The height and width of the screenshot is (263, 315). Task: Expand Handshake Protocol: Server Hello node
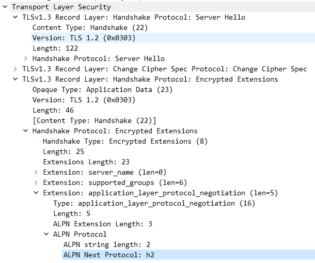click(25, 58)
